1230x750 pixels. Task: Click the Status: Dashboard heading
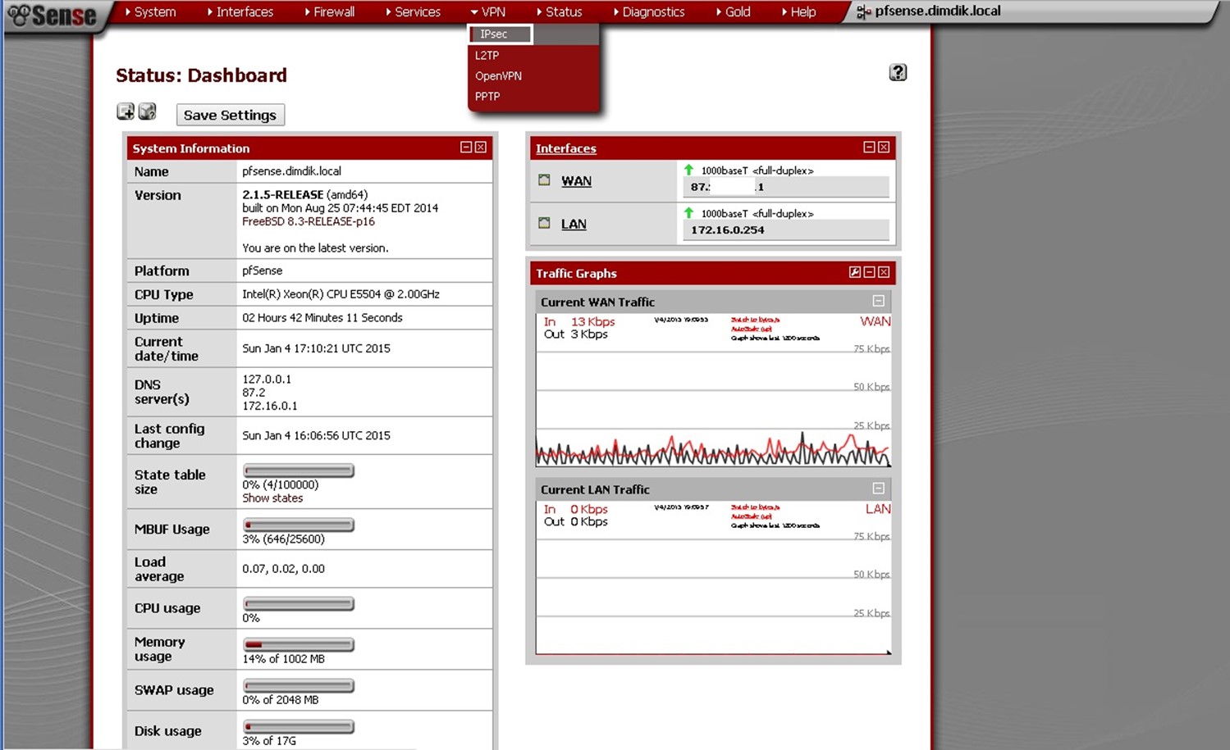coord(201,75)
